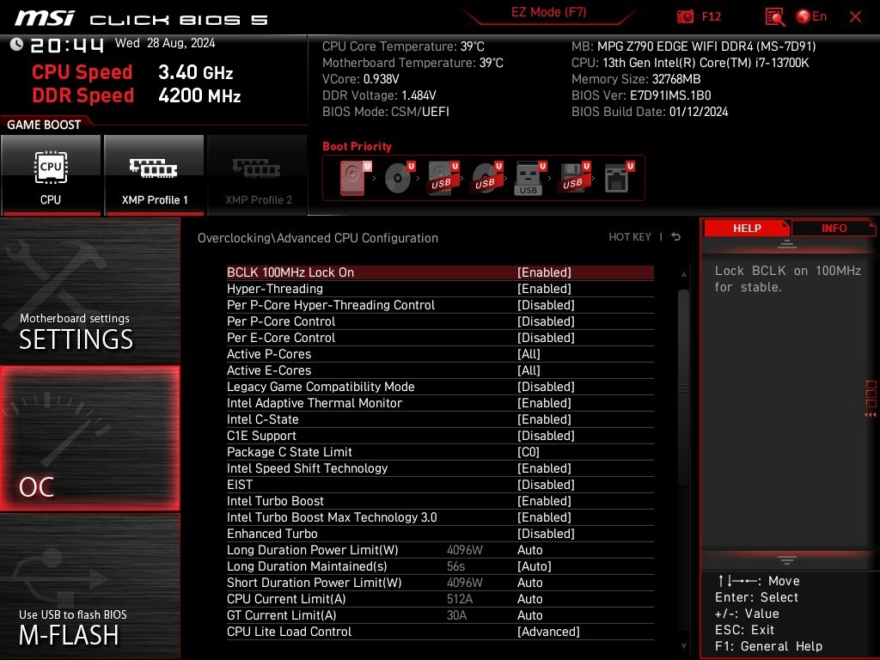Screen dimensions: 880x660
Task: Click the BIOS Ver: E7D91IMS.1B0 text
Action: pos(641,95)
